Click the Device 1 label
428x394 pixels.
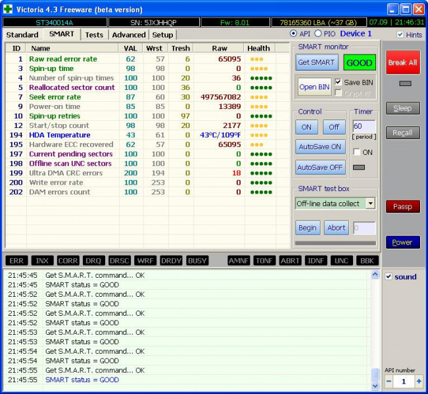(x=356, y=33)
